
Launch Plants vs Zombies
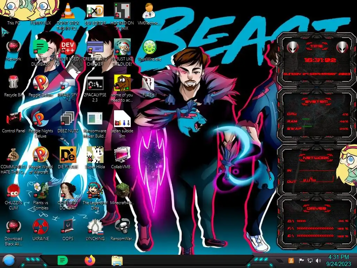pos(40,196)
